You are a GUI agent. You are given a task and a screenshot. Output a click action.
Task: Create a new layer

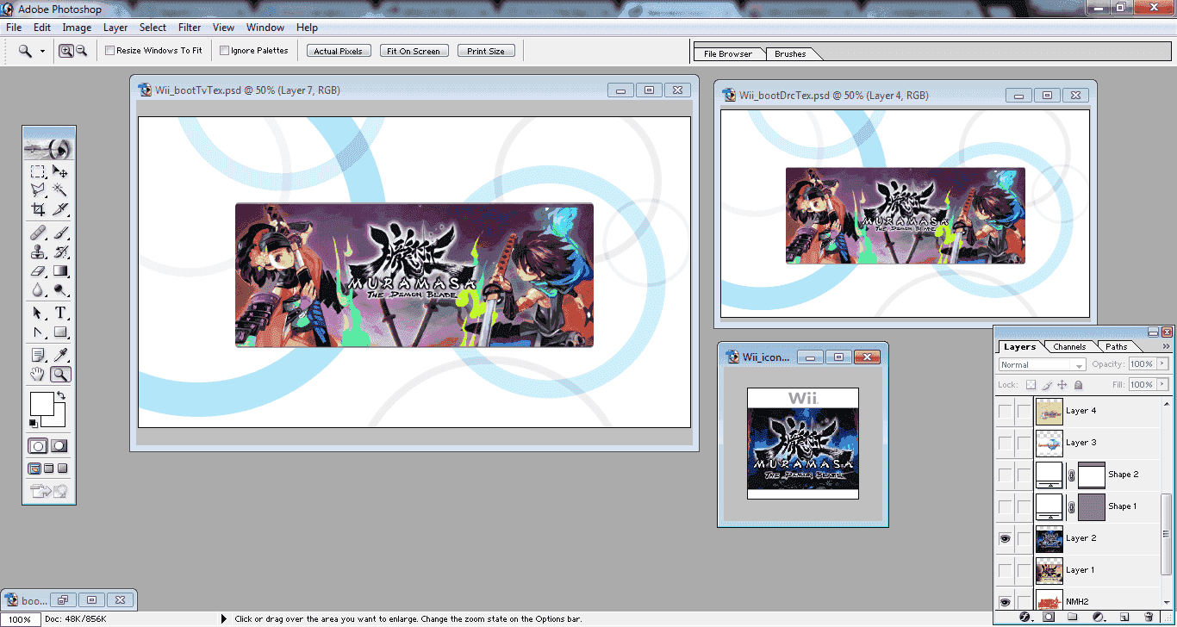(1124, 617)
